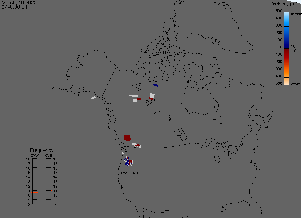Screen dimensions: 302x218
Task: Click the "18" label right of the cve bar
Action: click(55, 159)
